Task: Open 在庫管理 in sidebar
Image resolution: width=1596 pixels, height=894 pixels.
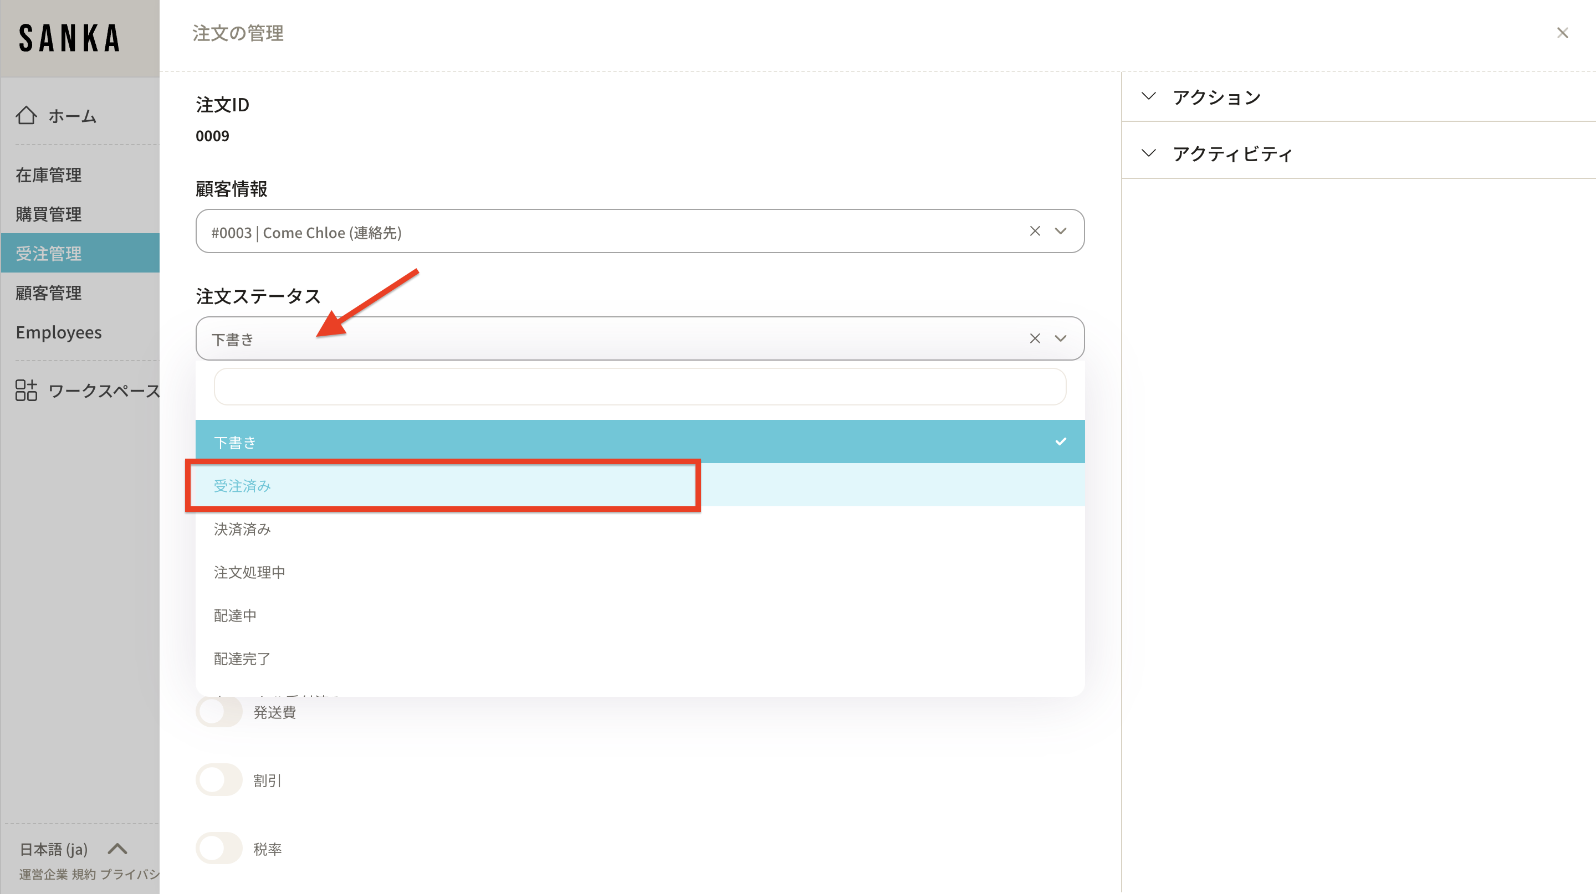Action: pos(49,174)
